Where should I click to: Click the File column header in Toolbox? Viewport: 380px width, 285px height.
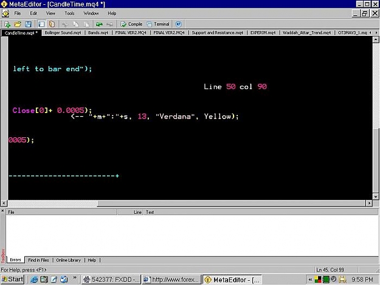coord(62,212)
